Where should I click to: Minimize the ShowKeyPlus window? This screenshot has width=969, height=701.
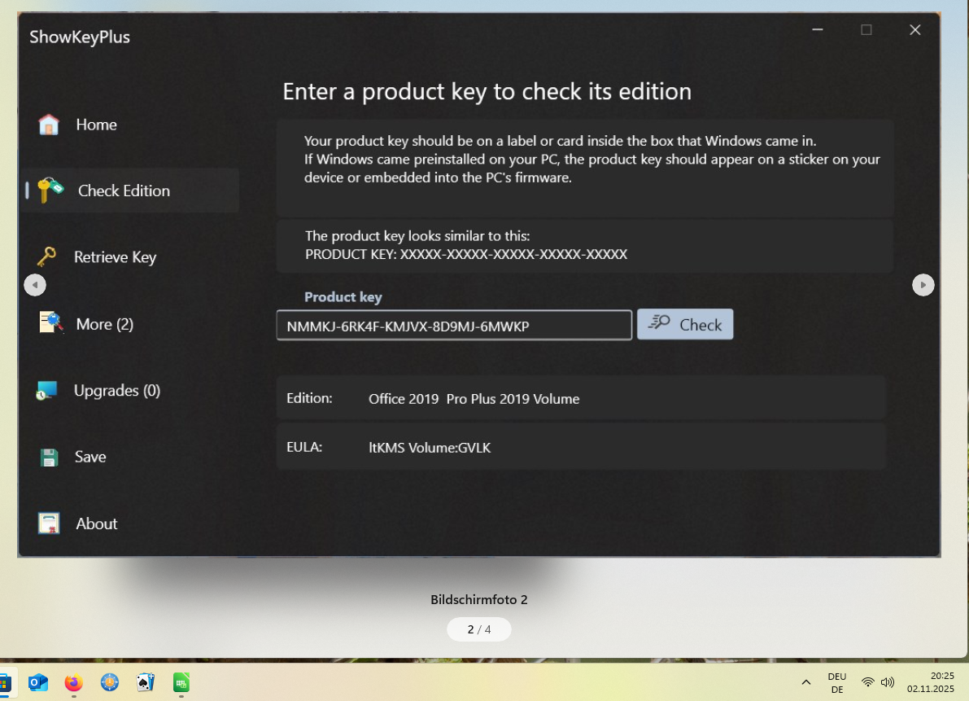(x=818, y=29)
